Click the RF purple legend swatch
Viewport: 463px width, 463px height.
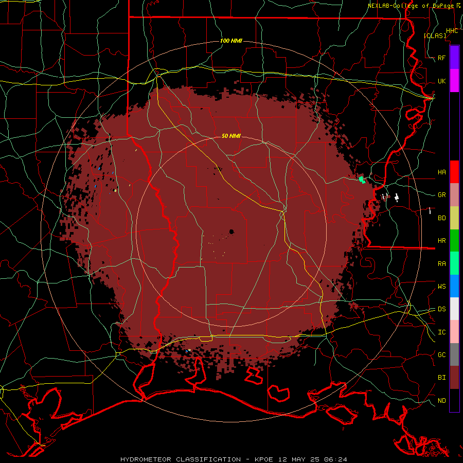point(454,58)
